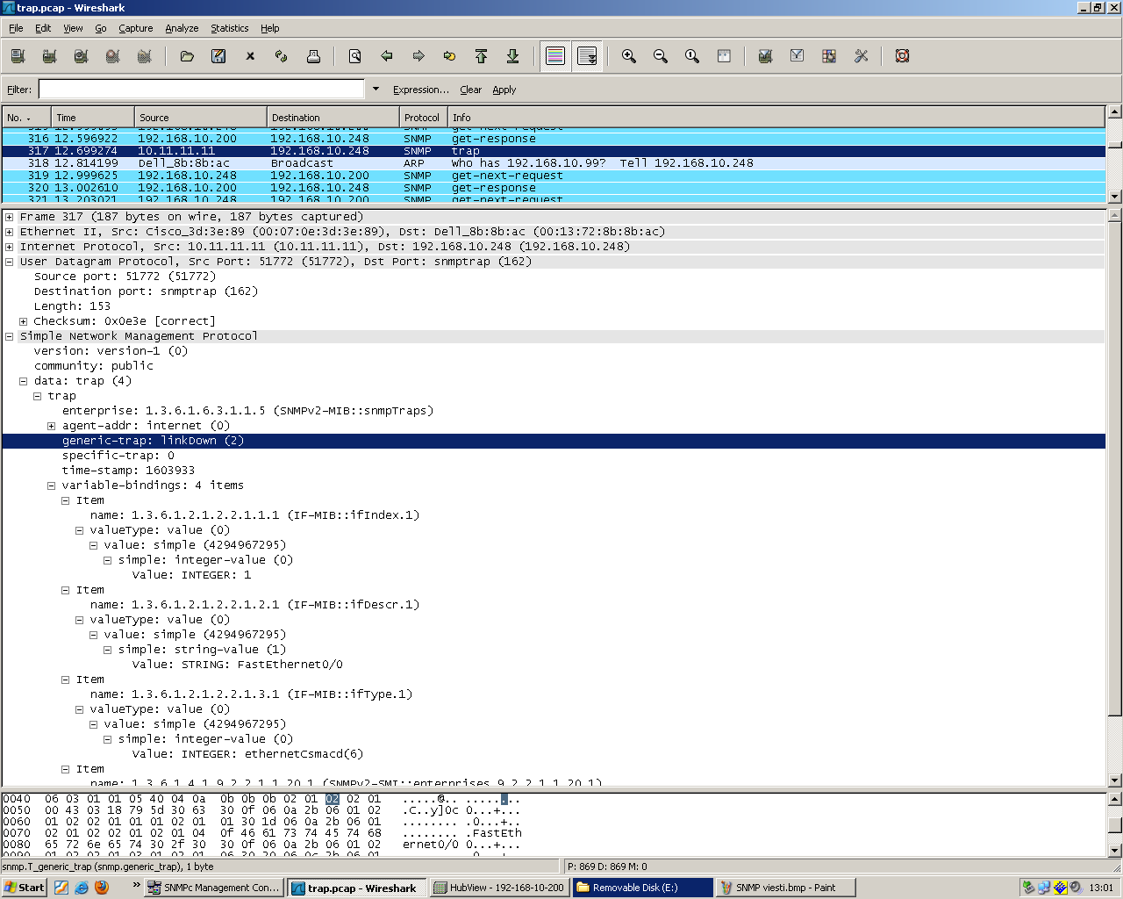Click the packet details vertical scrollbar
This screenshot has width=1123, height=899.
[1114, 497]
